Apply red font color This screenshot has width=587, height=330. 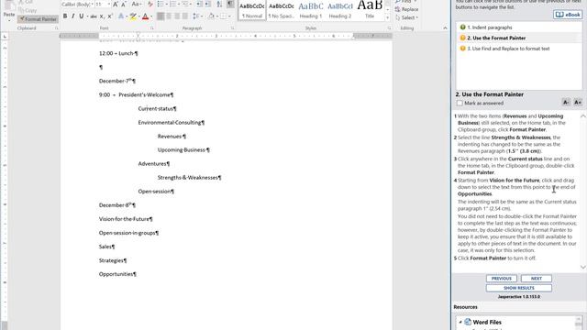(145, 16)
